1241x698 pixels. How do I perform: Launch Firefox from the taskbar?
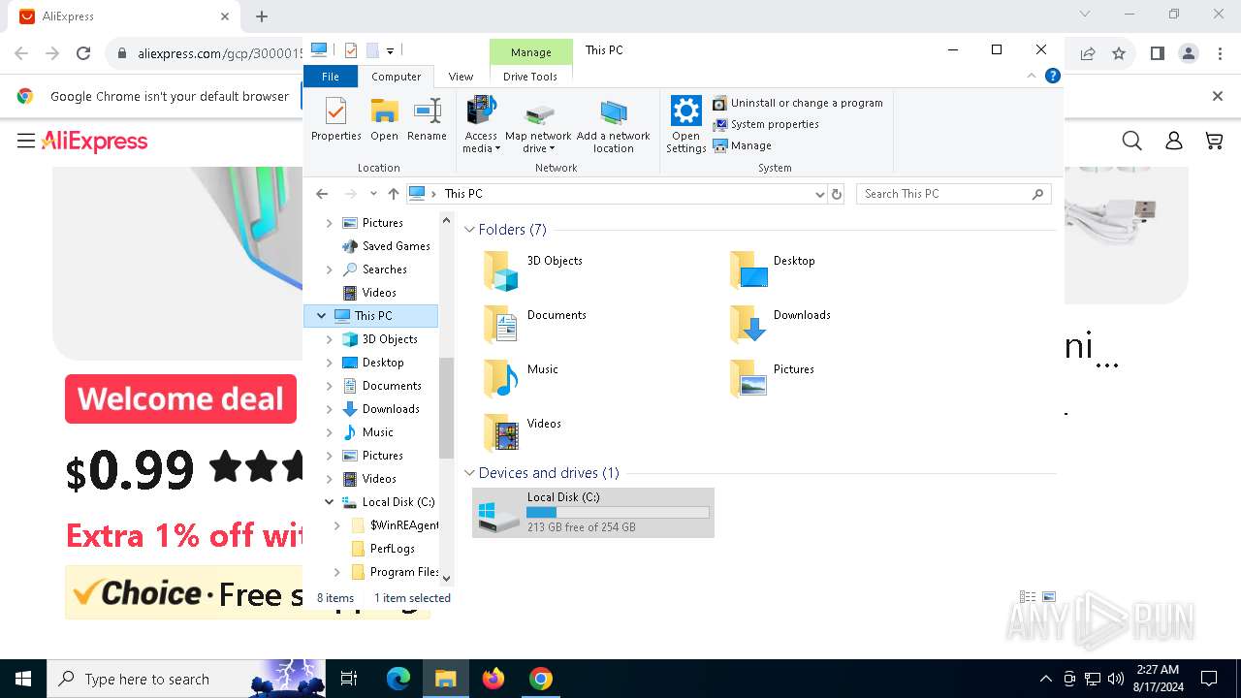tap(493, 679)
